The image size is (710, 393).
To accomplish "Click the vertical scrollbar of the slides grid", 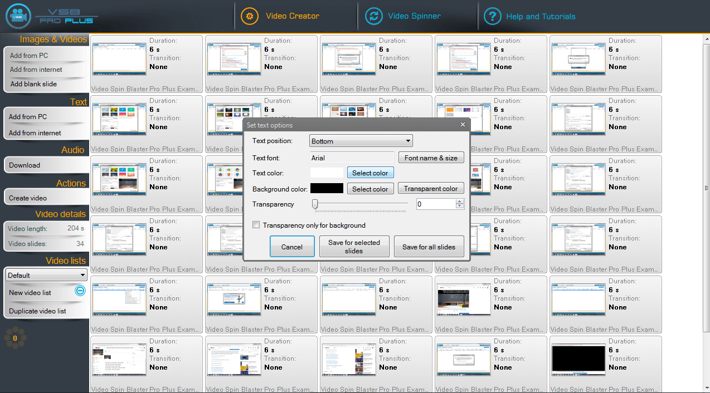I will click(x=707, y=188).
